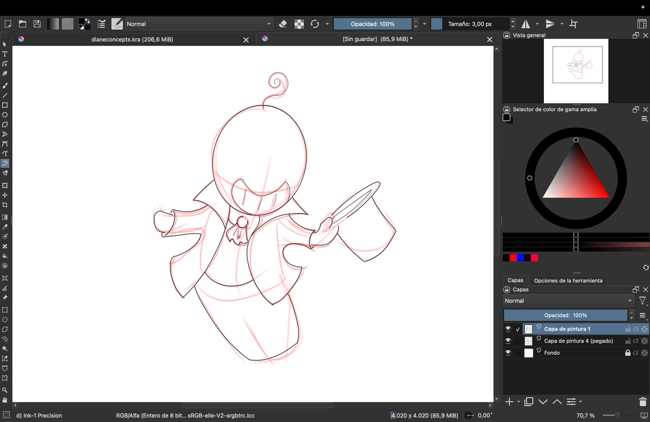The image size is (650, 422).
Task: Close the dianeconcepts.kra tab
Action: point(246,39)
